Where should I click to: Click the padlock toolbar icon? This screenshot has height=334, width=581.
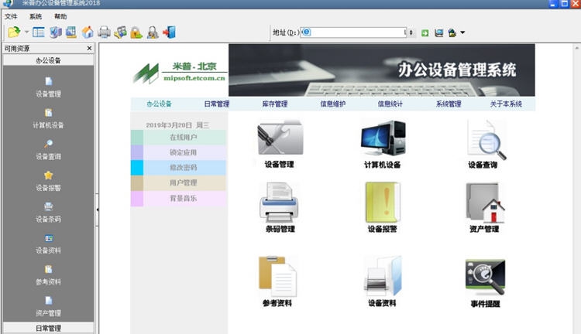[136, 32]
